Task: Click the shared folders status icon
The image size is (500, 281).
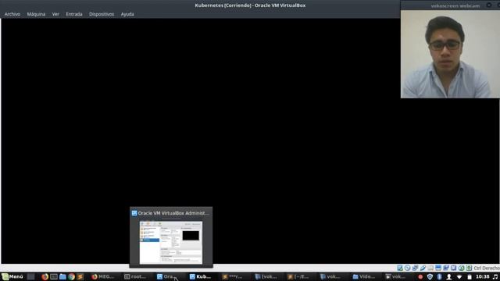Action: [430, 268]
